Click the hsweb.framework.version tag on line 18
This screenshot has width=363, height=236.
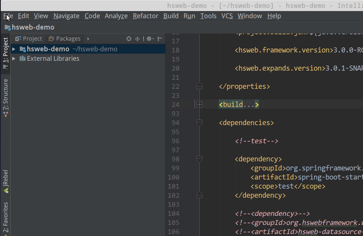pos(284,50)
